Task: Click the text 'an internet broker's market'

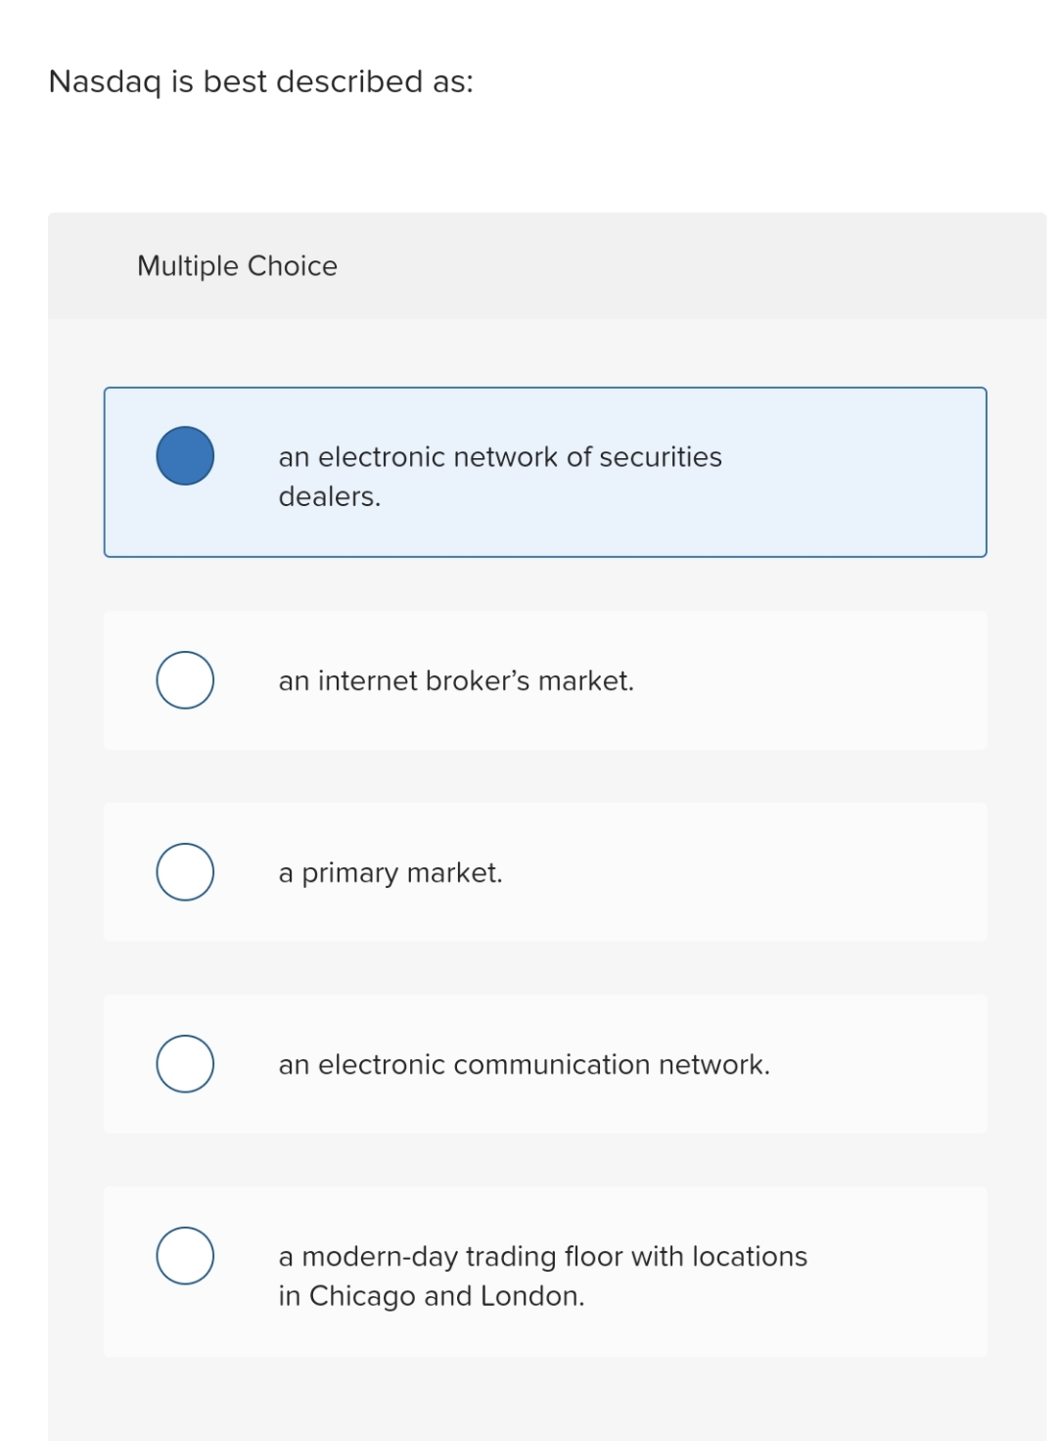Action: coord(456,679)
